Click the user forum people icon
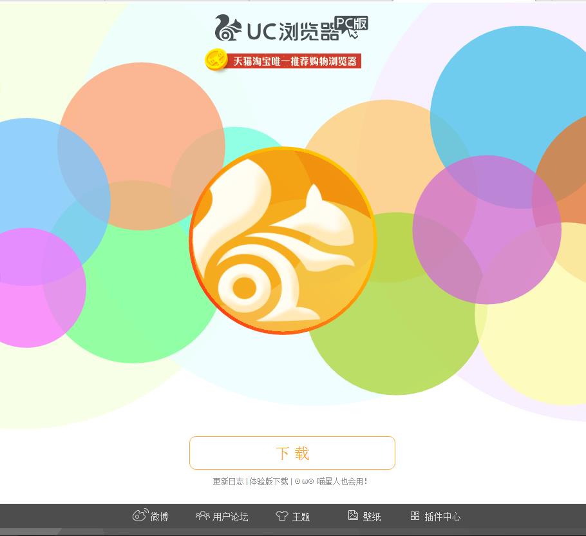 click(x=203, y=516)
